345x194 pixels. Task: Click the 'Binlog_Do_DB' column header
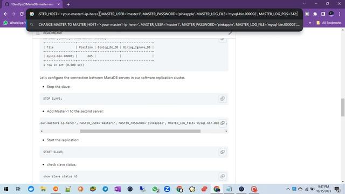[x=108, y=47]
